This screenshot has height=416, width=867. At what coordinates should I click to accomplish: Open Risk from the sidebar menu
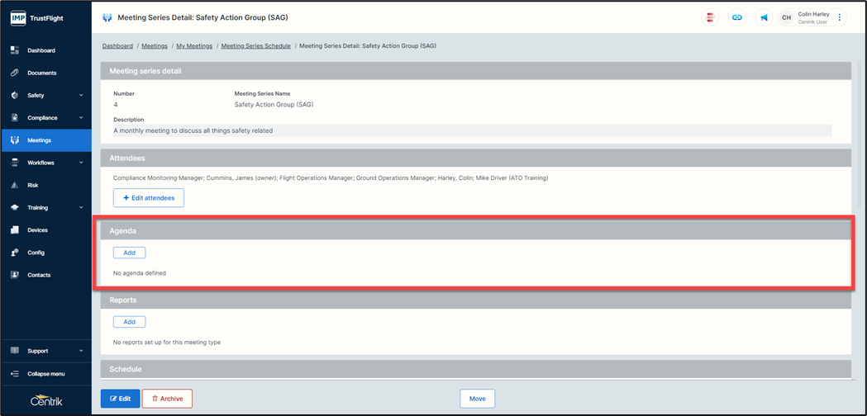pyautogui.click(x=32, y=185)
